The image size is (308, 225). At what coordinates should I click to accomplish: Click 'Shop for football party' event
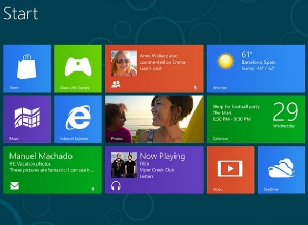click(236, 107)
